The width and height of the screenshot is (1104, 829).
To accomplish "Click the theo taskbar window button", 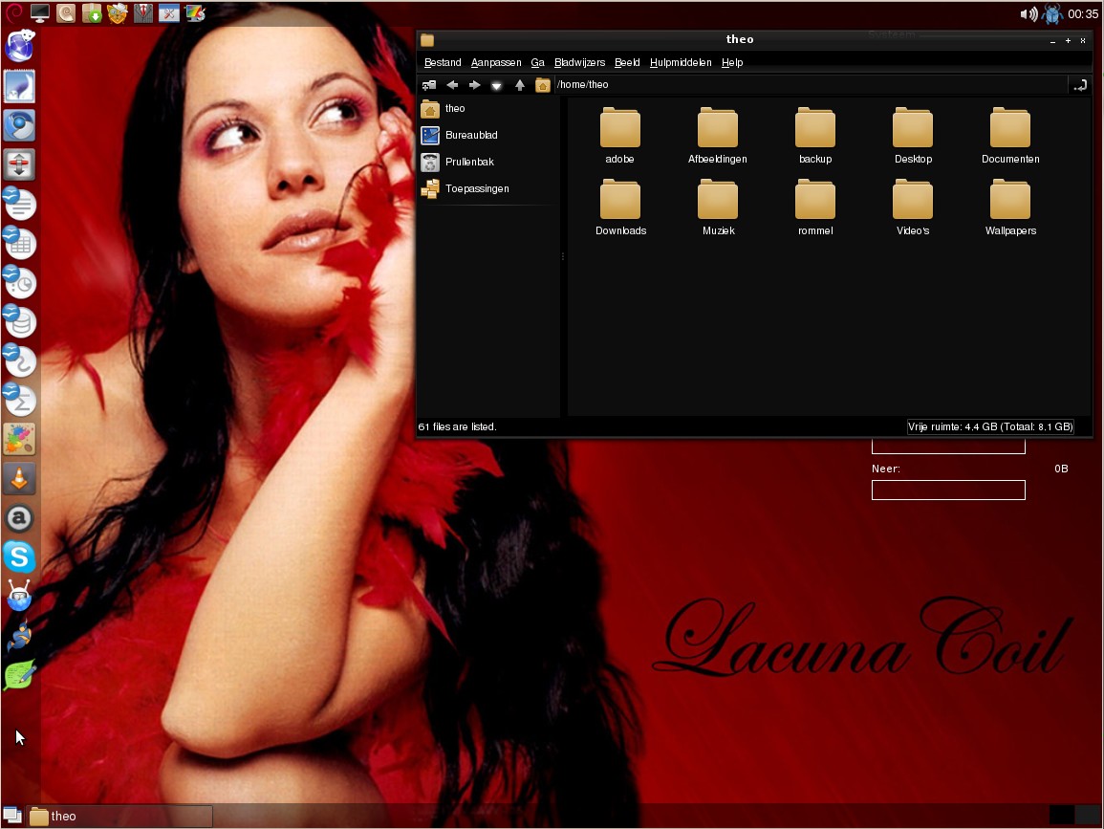I will pyautogui.click(x=119, y=816).
